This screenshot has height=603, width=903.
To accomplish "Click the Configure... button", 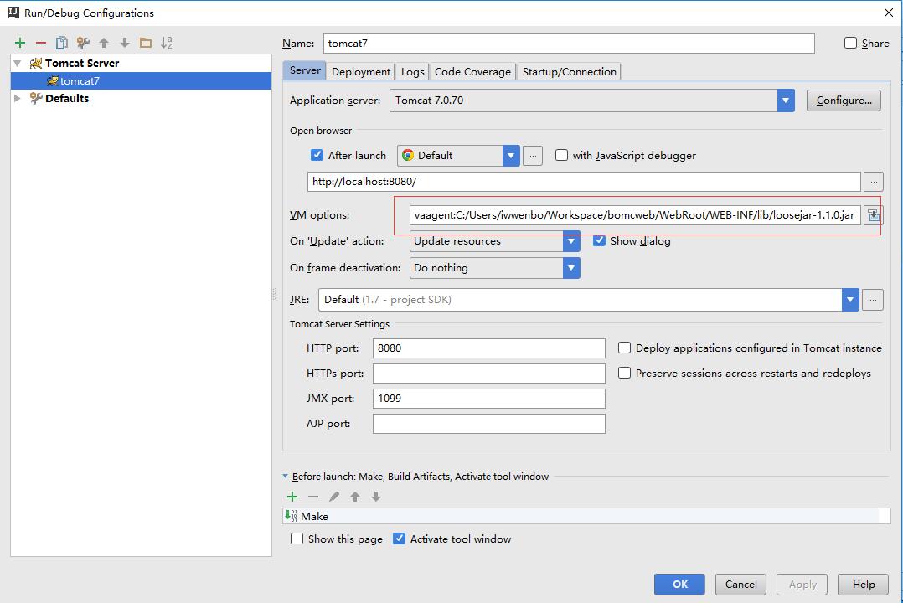I will tap(844, 100).
